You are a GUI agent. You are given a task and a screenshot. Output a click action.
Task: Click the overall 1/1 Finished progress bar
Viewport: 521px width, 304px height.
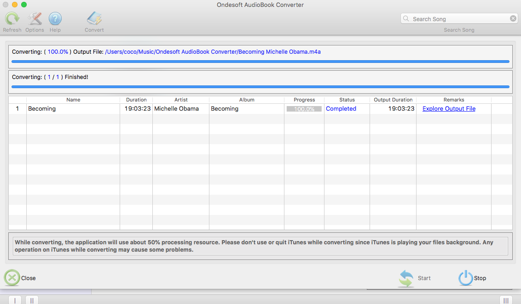(260, 87)
